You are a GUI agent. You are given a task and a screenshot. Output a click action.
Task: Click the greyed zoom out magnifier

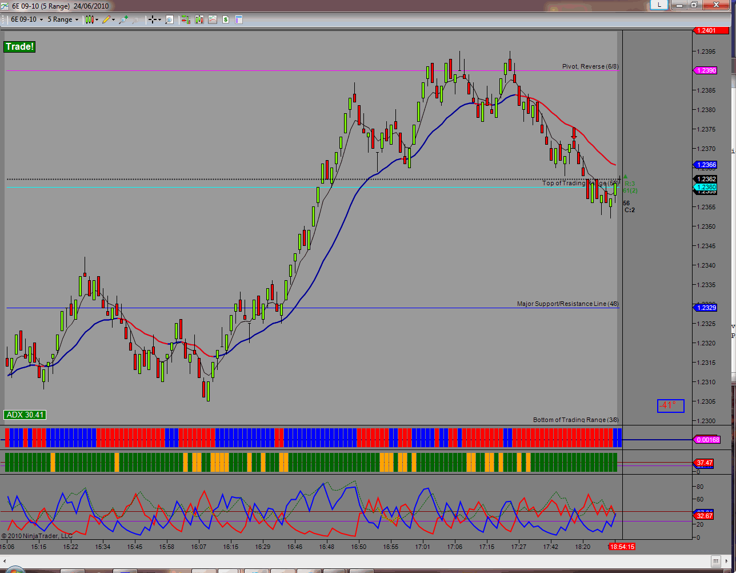click(x=136, y=19)
